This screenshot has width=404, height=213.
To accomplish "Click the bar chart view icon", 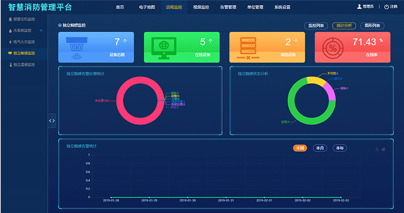I will 383,149.
